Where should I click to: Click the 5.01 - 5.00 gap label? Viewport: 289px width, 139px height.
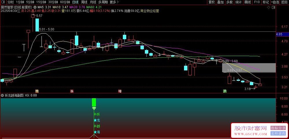[47, 29]
